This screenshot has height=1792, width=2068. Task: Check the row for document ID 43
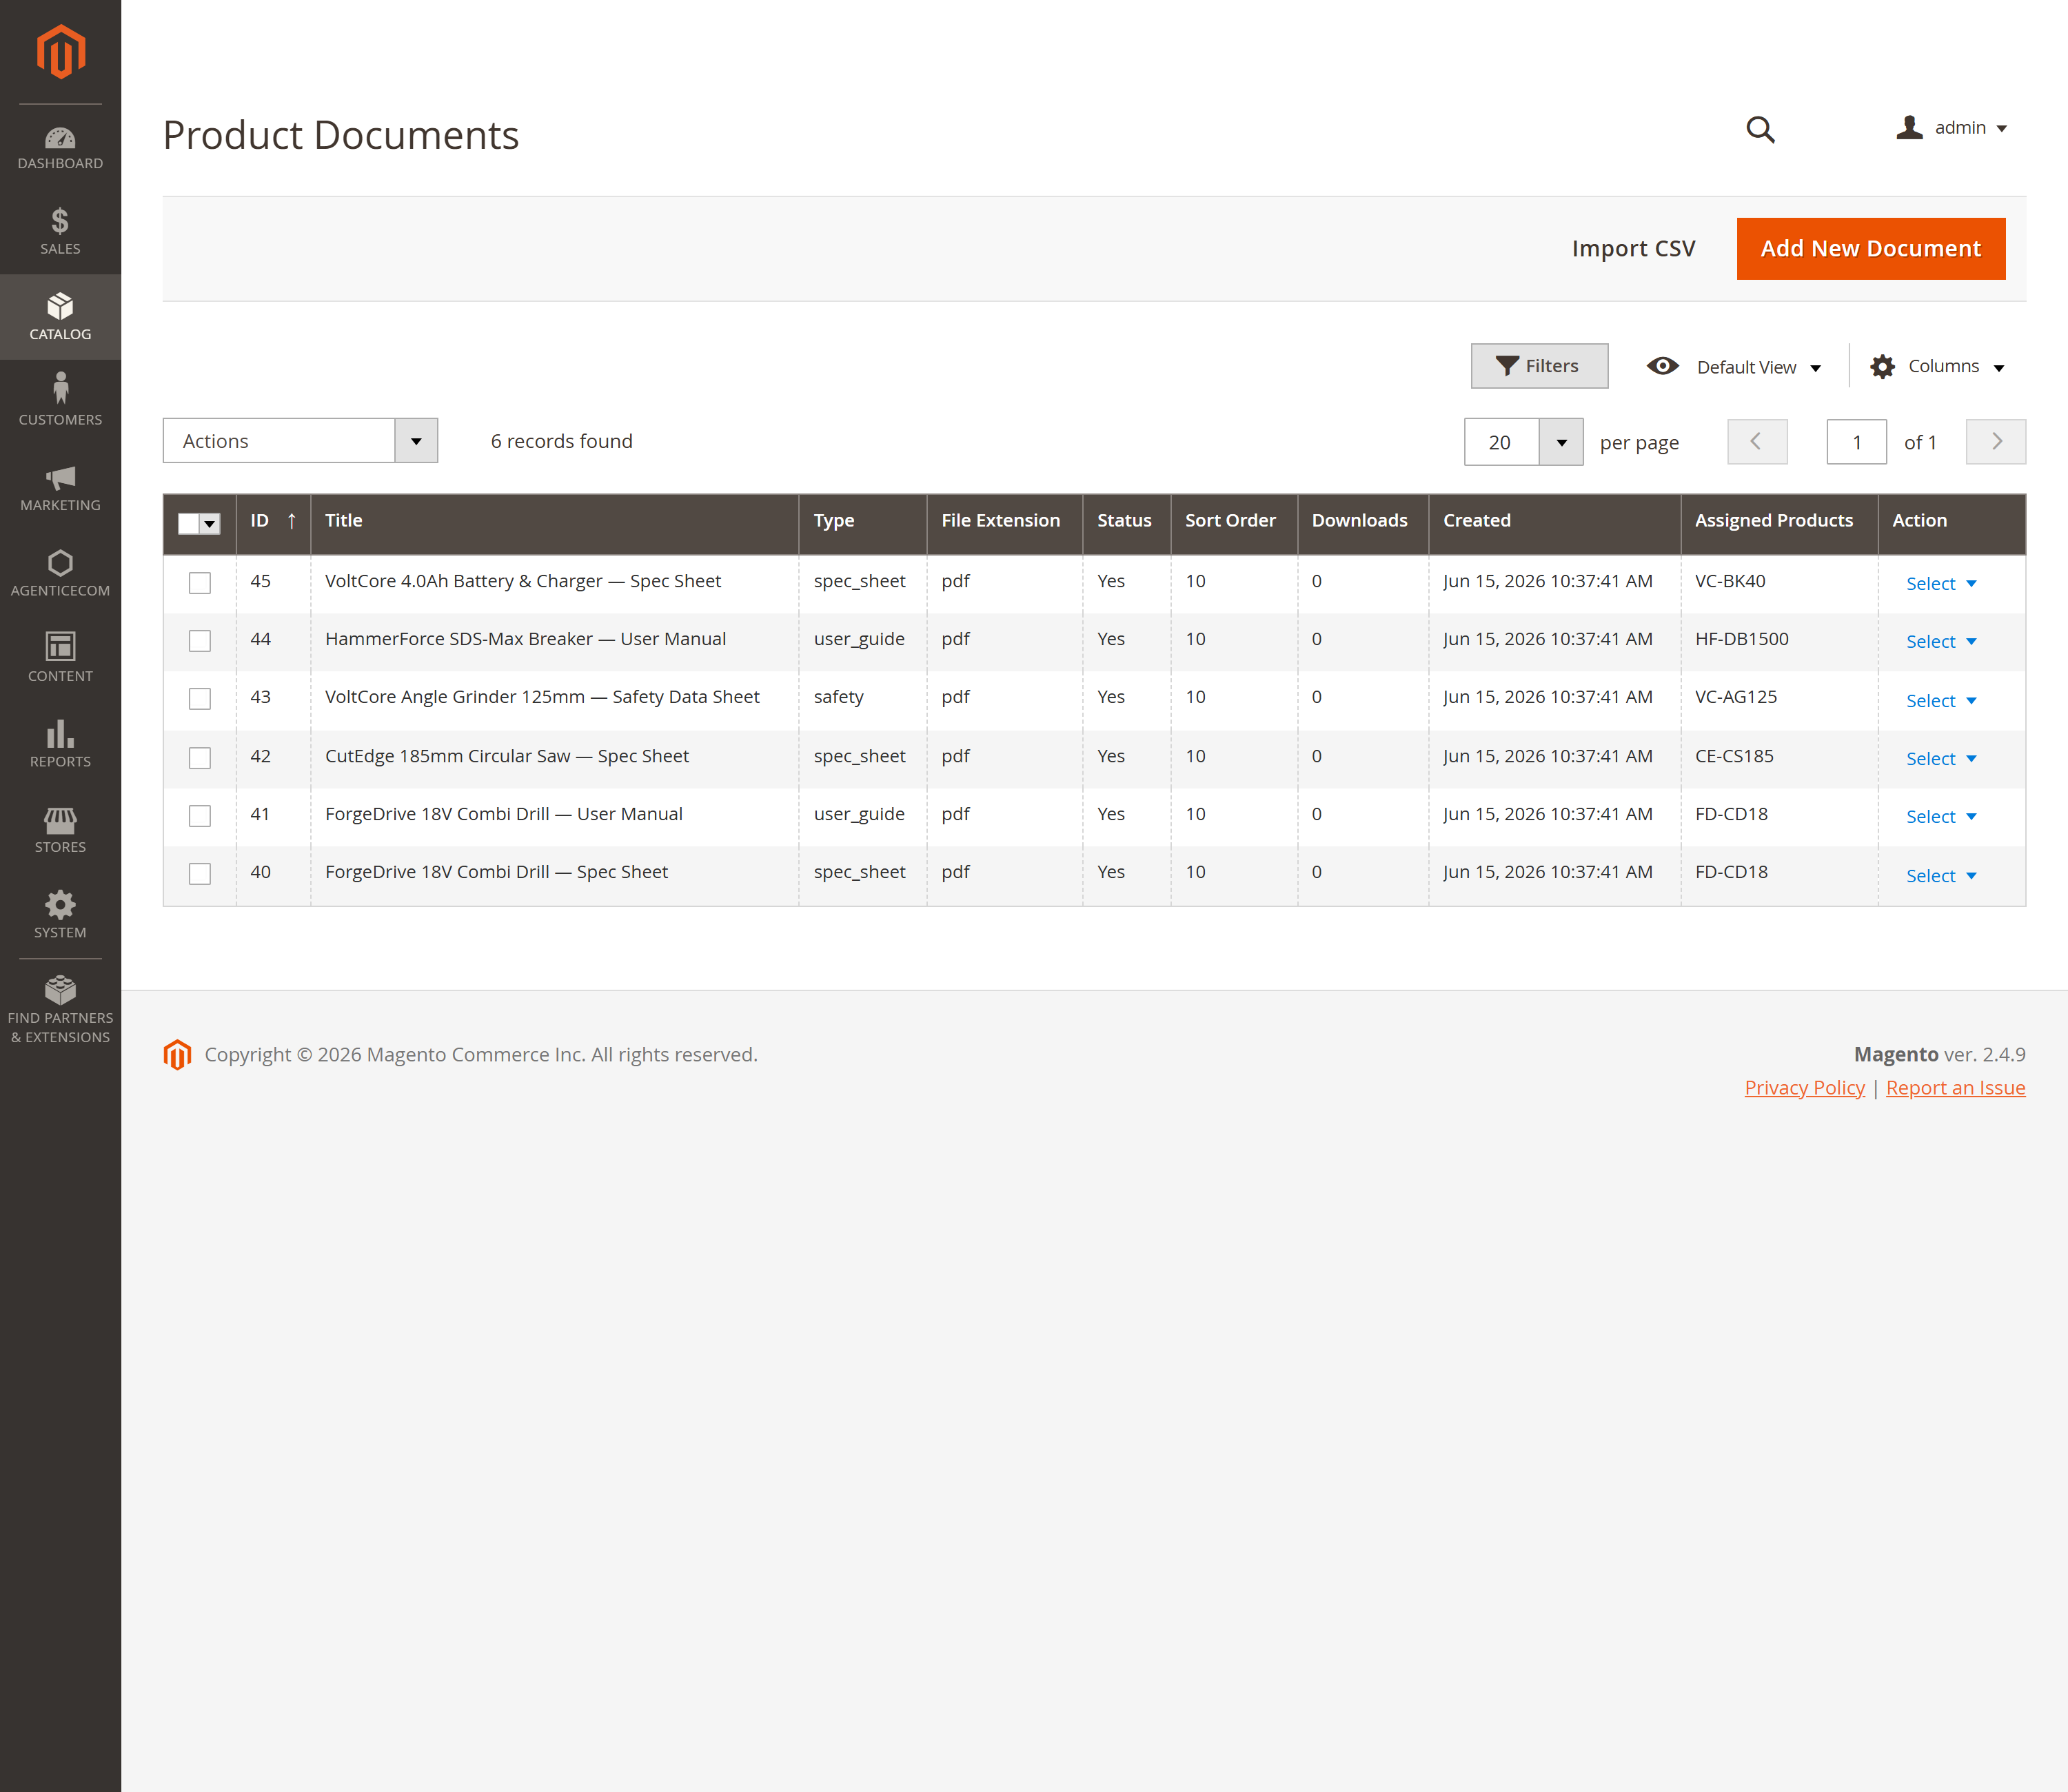pyautogui.click(x=200, y=699)
